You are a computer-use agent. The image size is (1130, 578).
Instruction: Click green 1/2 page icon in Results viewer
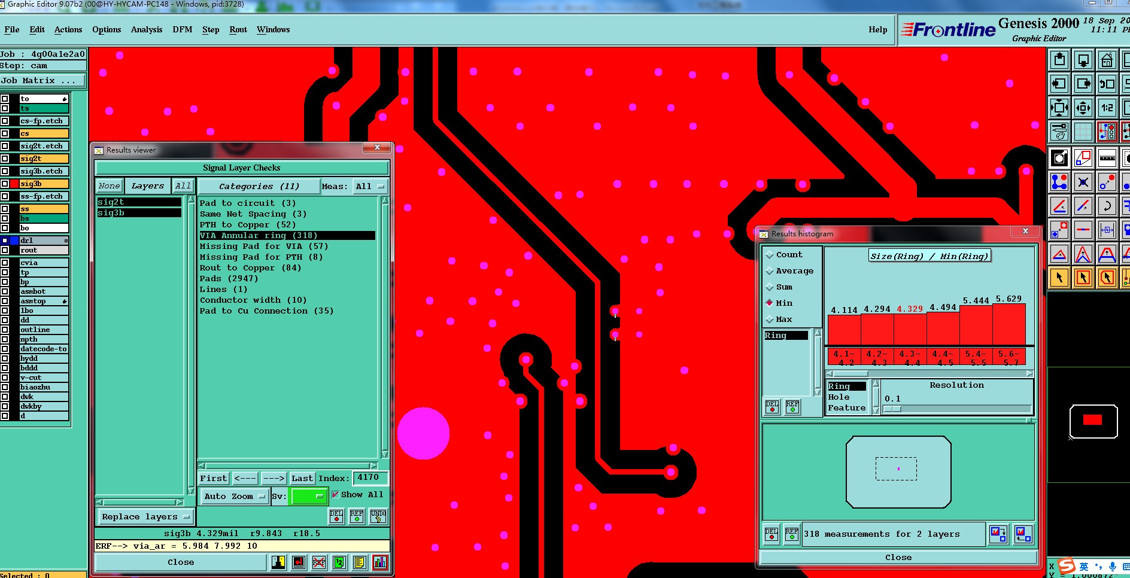[x=339, y=562]
